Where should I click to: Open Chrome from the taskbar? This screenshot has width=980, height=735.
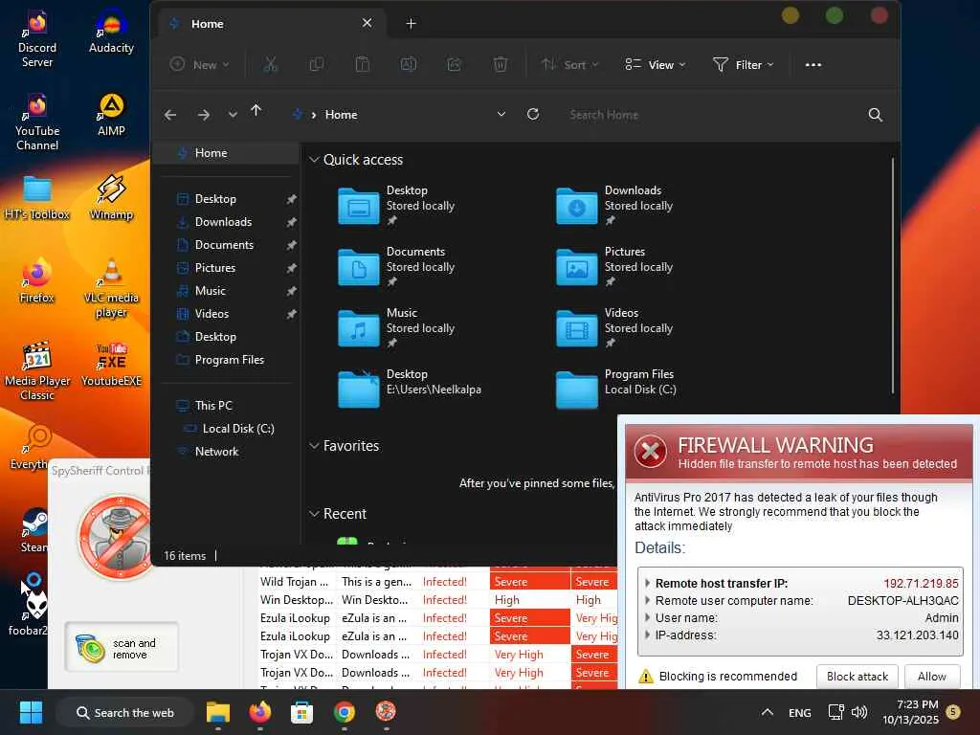tap(344, 712)
